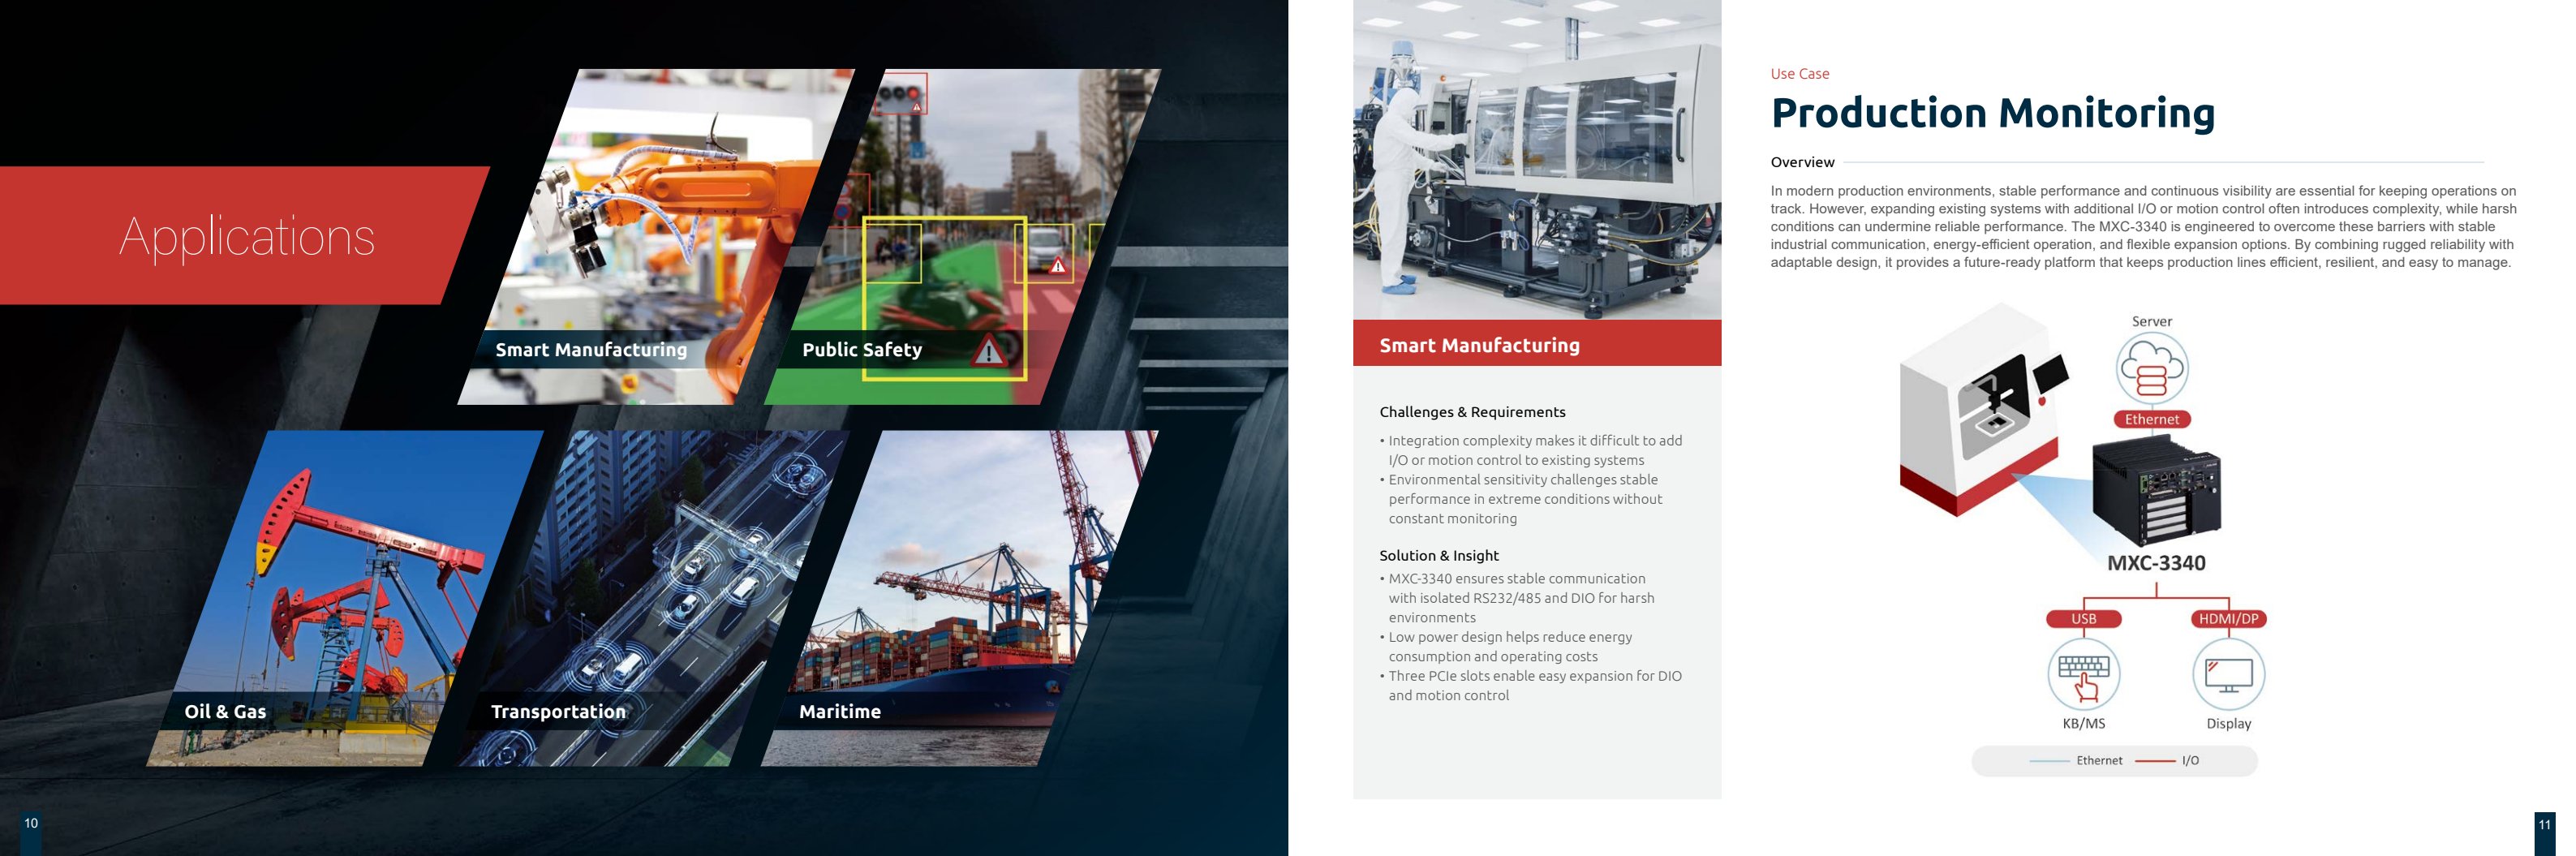
Task: Open the Maritime application tile
Action: [959, 598]
